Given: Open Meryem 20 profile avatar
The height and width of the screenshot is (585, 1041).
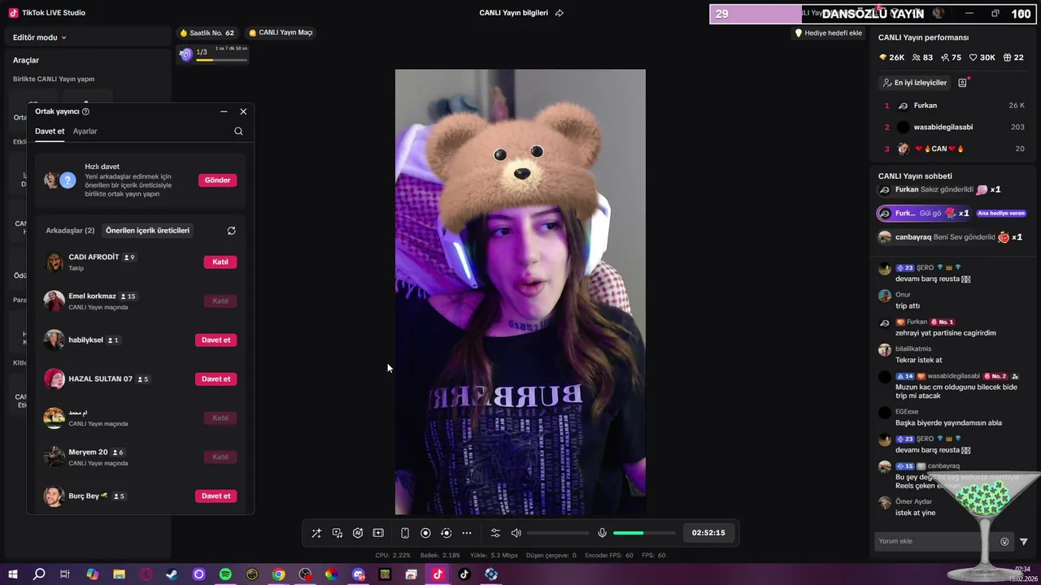Looking at the screenshot, I should [x=54, y=457].
